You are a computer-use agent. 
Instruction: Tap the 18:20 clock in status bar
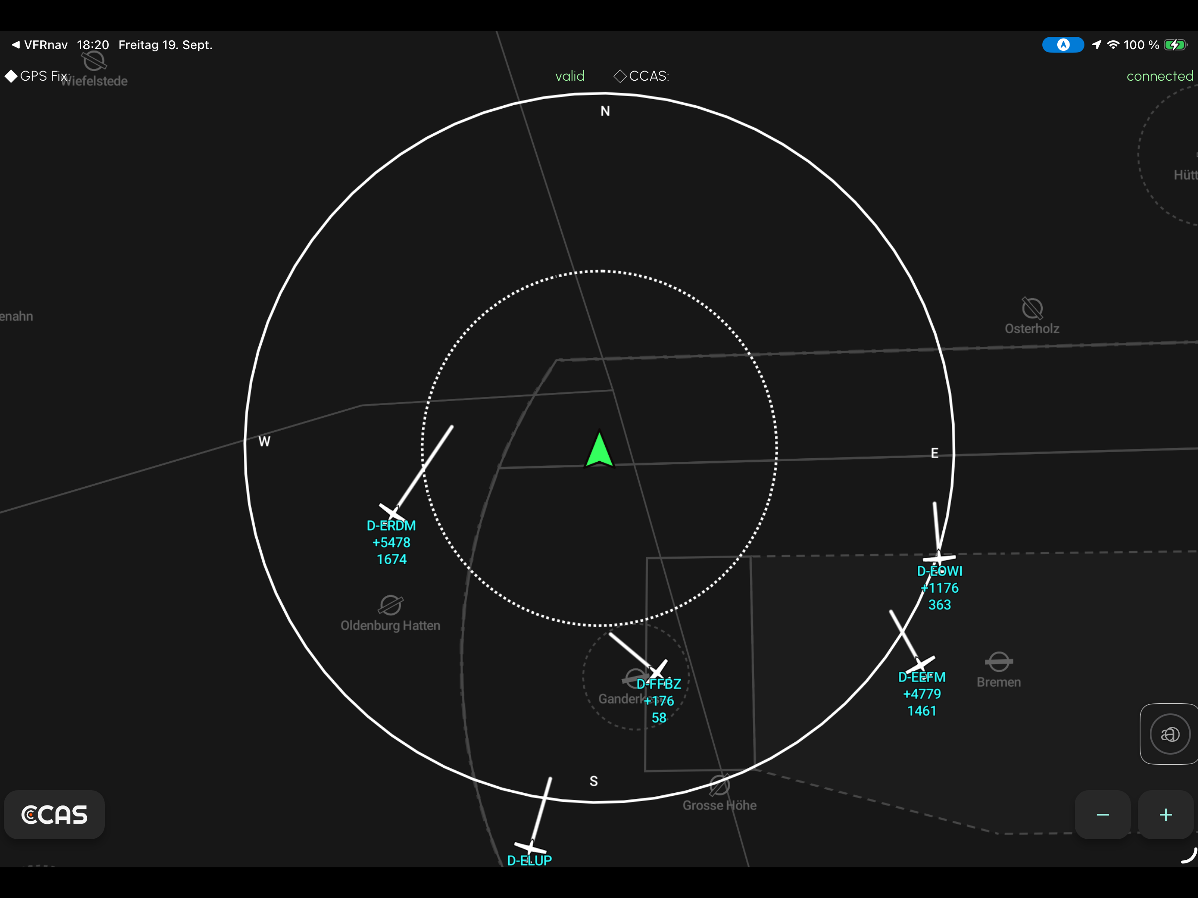click(x=93, y=45)
